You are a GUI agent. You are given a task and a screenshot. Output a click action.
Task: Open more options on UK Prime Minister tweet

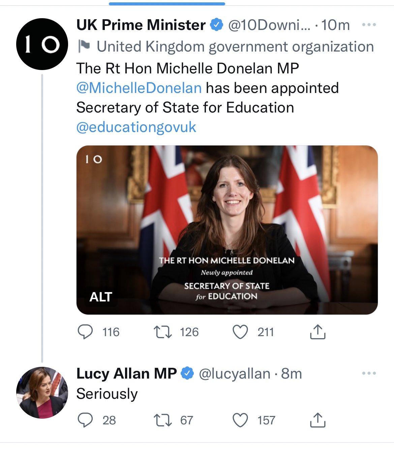pyautogui.click(x=369, y=25)
